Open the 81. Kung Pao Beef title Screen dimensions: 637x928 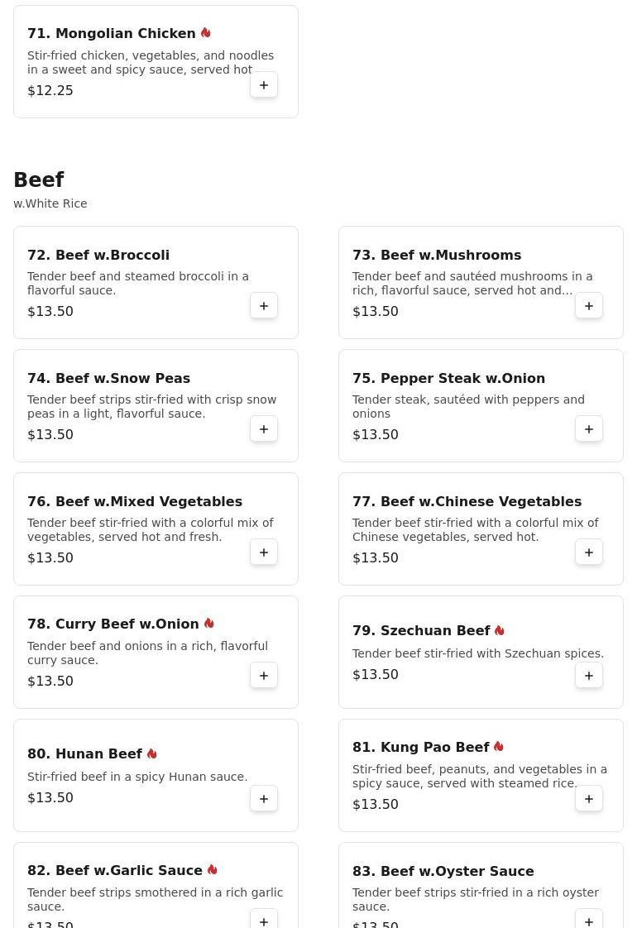coord(421,747)
